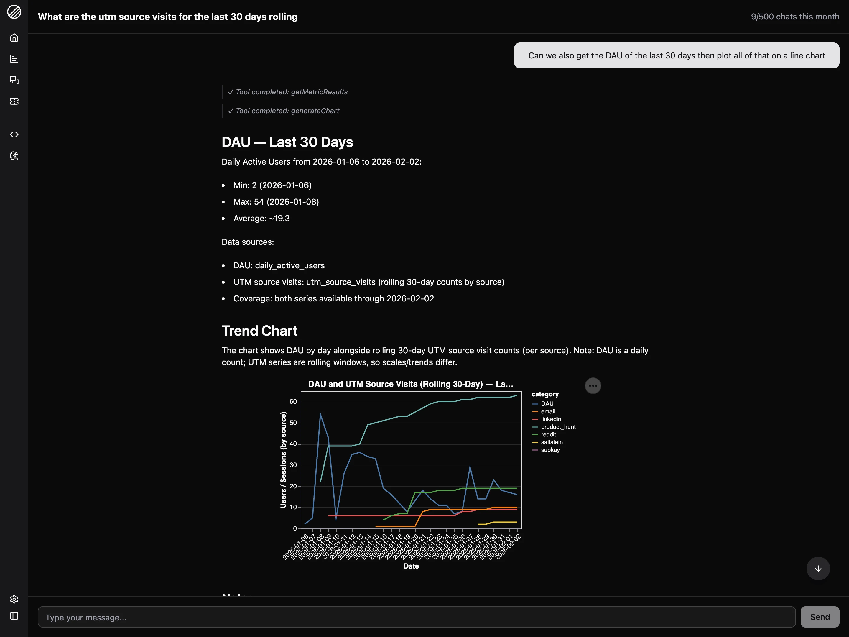Open the chats sidebar icon
849x637 pixels.
click(x=14, y=80)
